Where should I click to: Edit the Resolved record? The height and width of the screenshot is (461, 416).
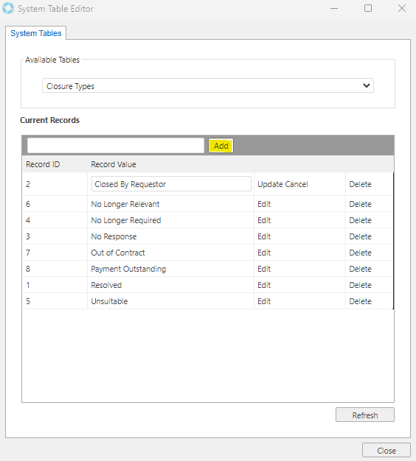264,285
